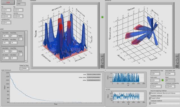Click the scale factor stepper showing 0.5
180x107 pixels.
coord(156,86)
